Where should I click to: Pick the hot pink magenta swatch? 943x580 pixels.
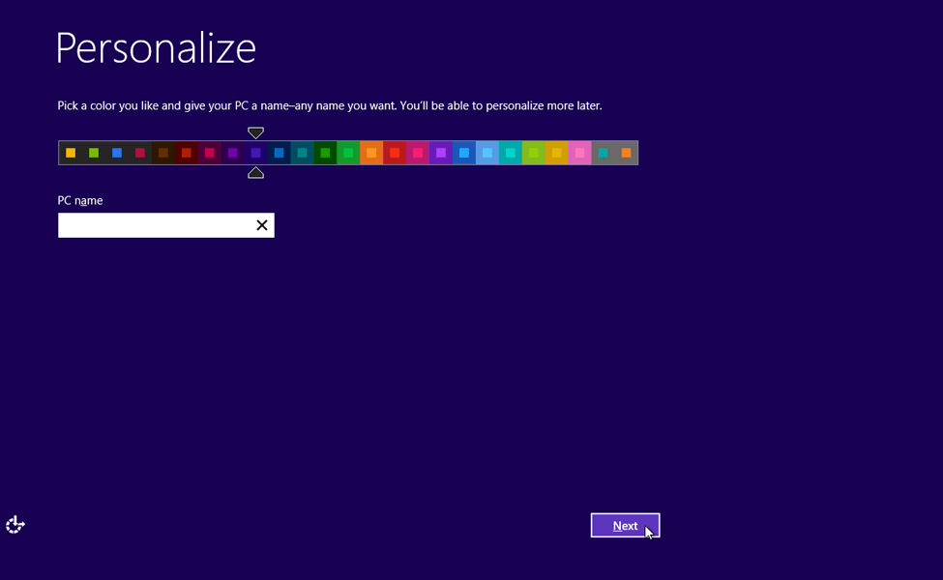418,153
